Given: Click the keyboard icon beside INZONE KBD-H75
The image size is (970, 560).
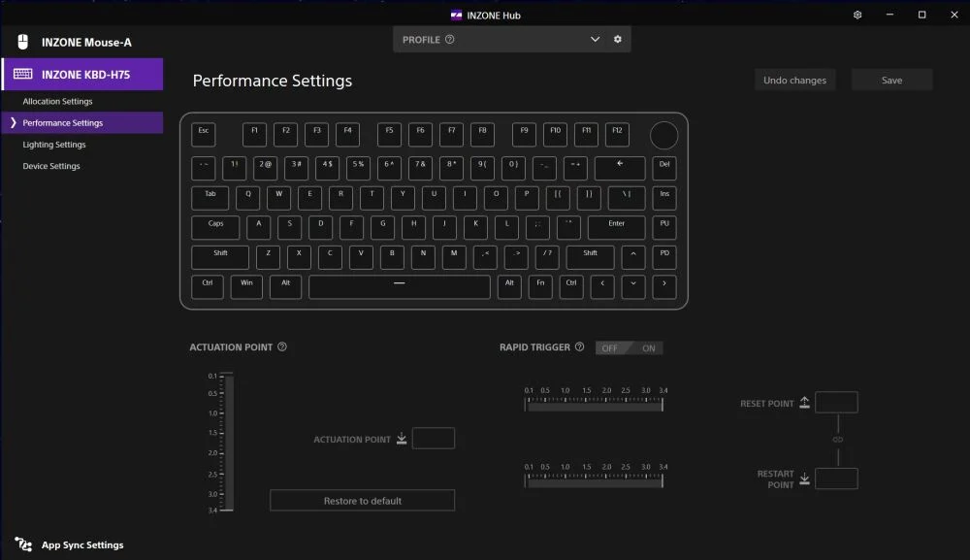Looking at the screenshot, I should [x=21, y=74].
